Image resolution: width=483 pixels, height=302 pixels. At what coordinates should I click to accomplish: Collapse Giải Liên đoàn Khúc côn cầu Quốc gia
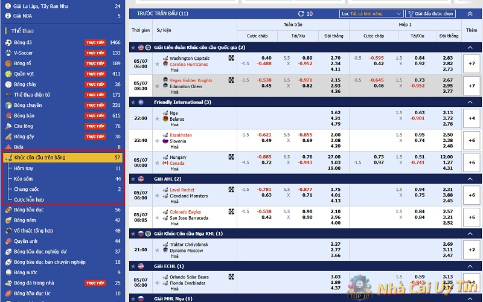click(470, 48)
